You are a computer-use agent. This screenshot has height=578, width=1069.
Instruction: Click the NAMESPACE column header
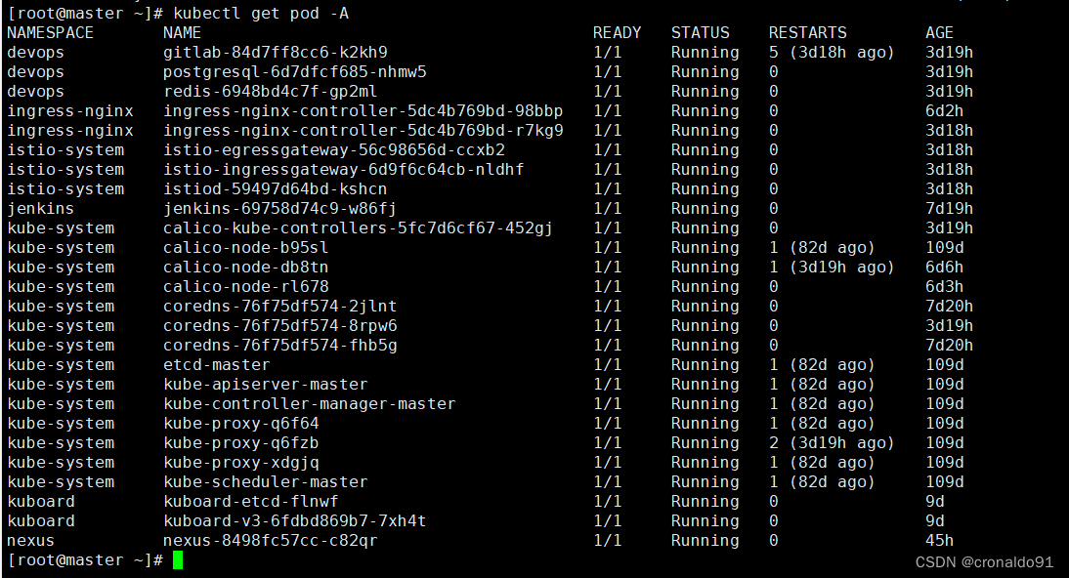51,33
